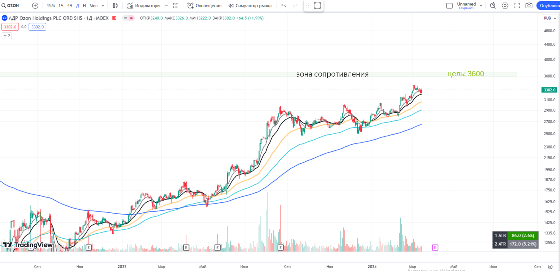Click the +64.5 (+1.99%) change value
The image size is (560, 271).
click(250, 18)
